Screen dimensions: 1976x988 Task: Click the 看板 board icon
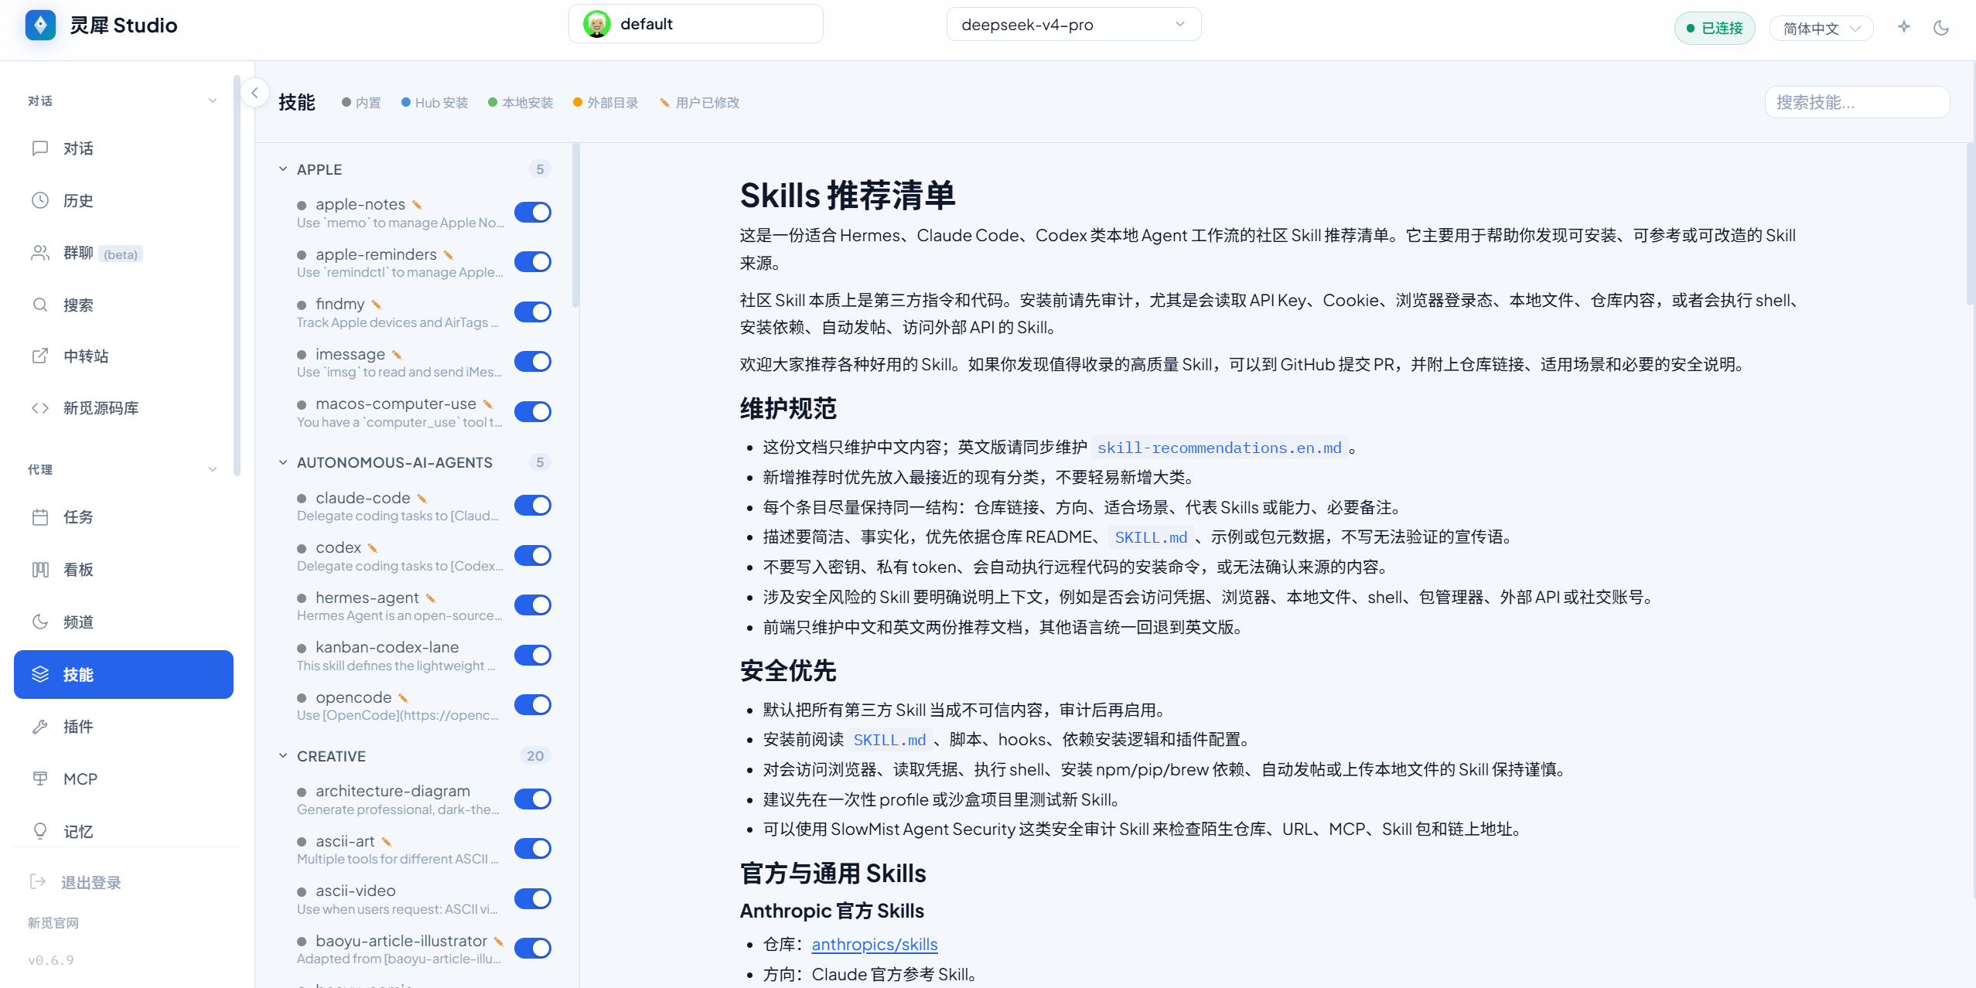tap(40, 569)
